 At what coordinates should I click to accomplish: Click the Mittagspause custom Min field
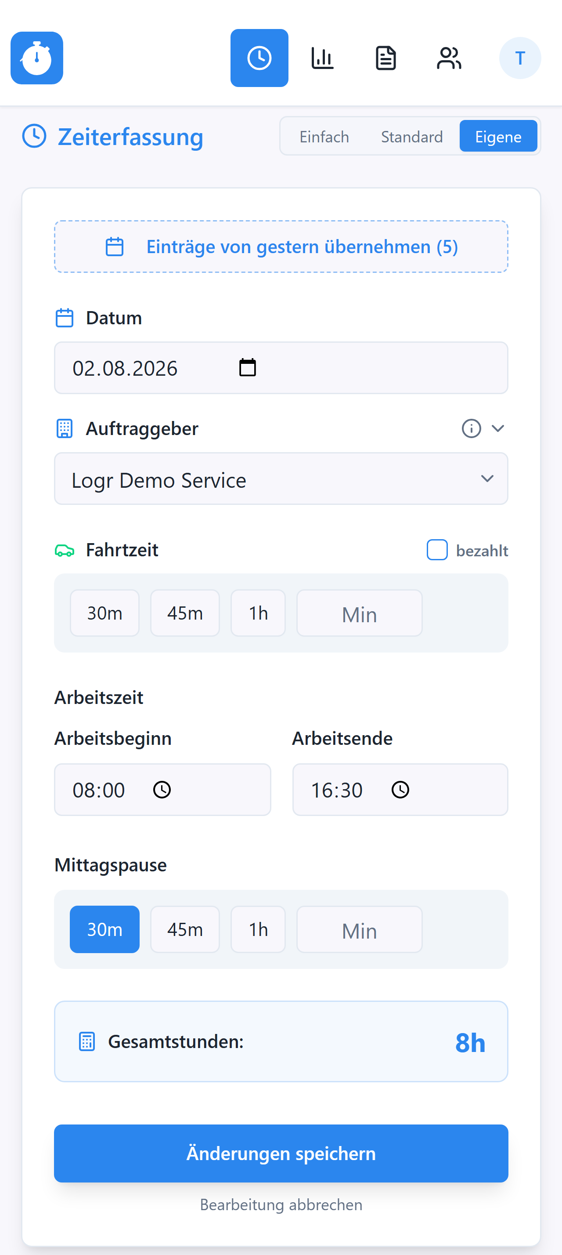pyautogui.click(x=360, y=929)
